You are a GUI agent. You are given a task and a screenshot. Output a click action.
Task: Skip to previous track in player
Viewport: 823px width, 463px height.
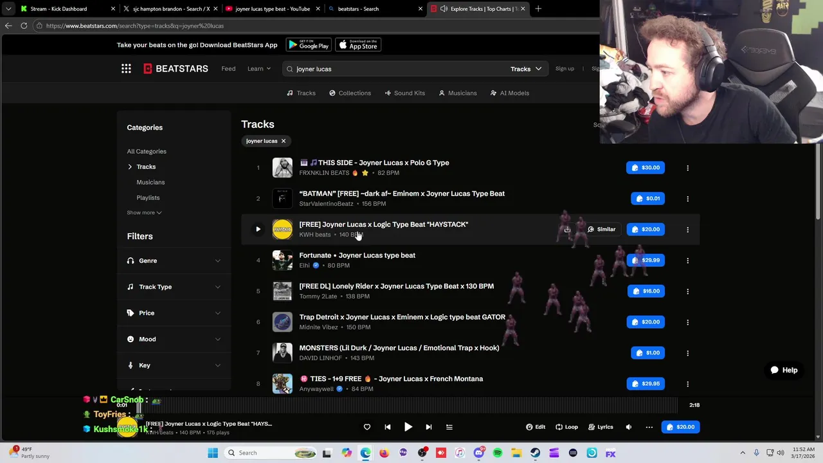click(388, 427)
